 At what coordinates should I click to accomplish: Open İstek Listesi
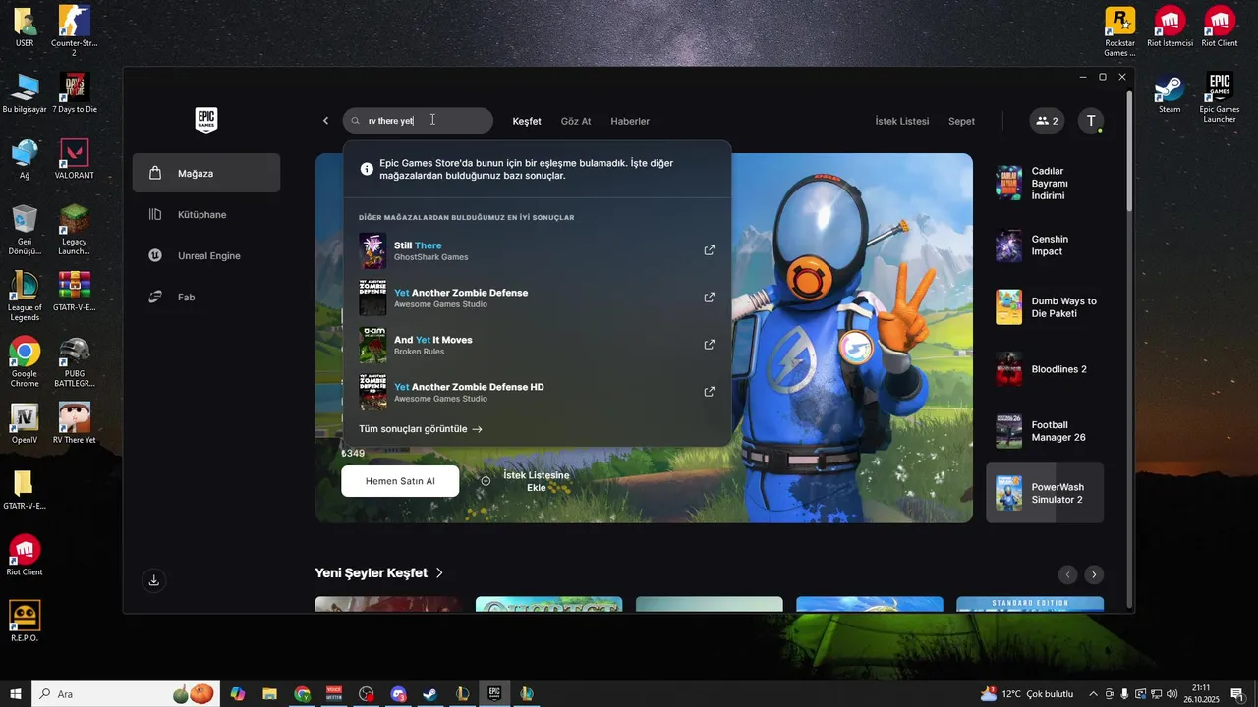(902, 121)
